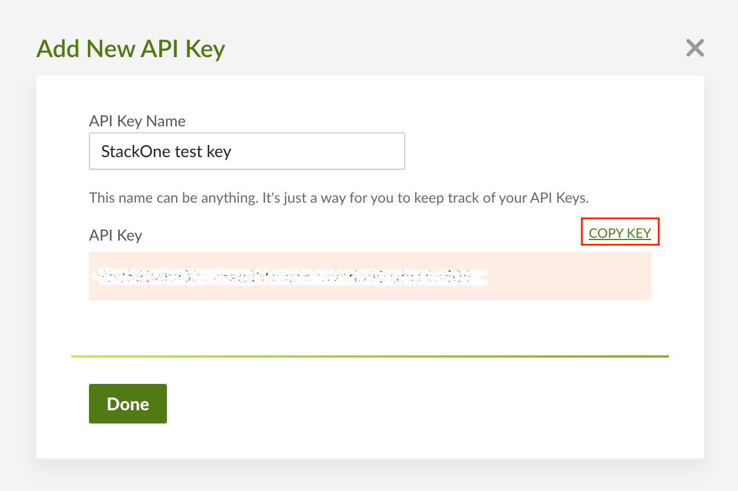Screen dimensions: 738x491
Task: Exit the dialog using the close icon
Action: (695, 48)
